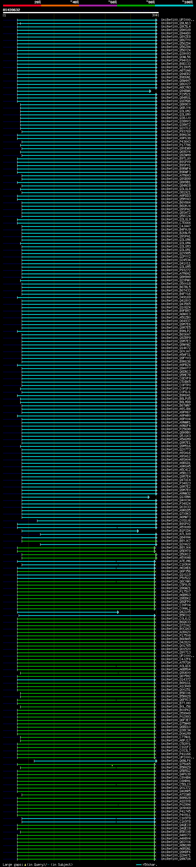Select the query name AV439632

pyautogui.click(x=11, y=10)
